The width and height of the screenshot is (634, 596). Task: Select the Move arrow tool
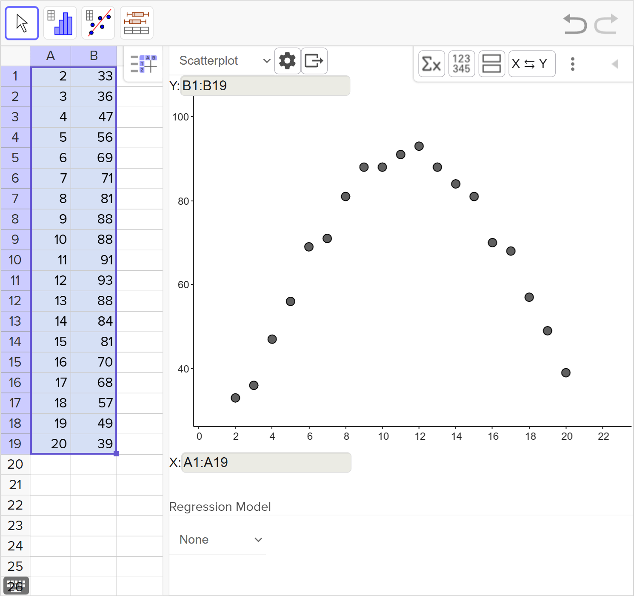22,23
